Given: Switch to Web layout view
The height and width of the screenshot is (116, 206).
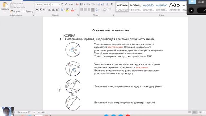Looking at the screenshot, I should 200,112.
